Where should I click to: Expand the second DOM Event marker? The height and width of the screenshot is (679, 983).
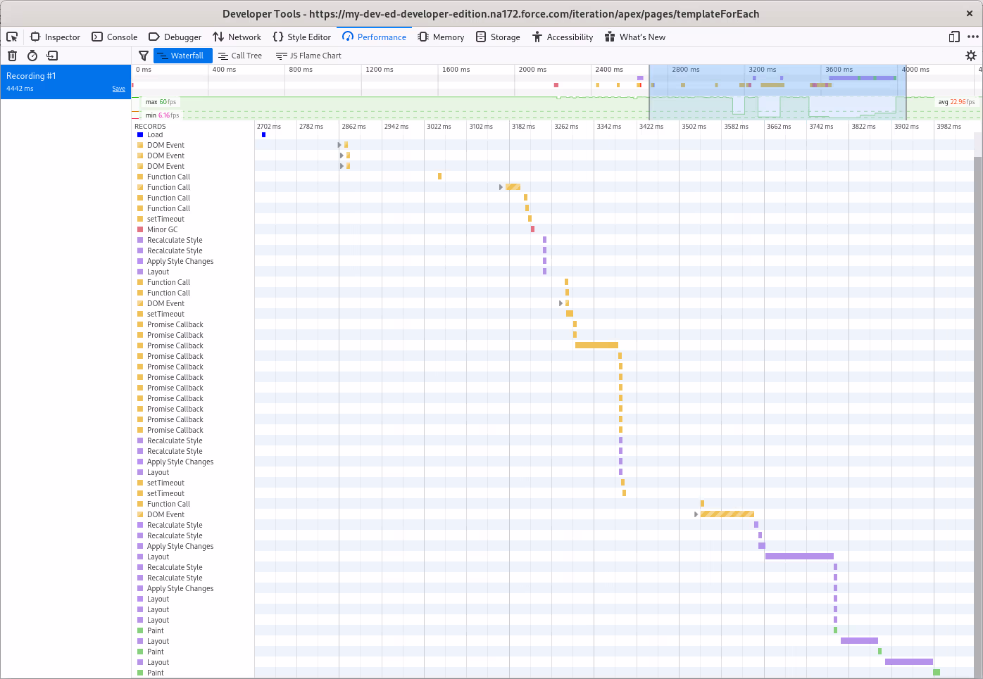click(342, 156)
